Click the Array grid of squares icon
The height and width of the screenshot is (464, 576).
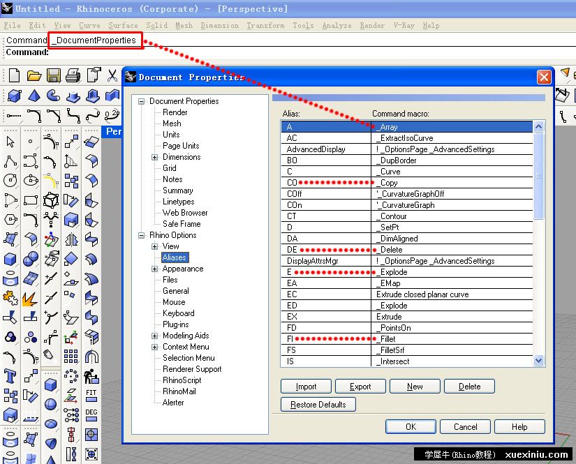click(71, 356)
